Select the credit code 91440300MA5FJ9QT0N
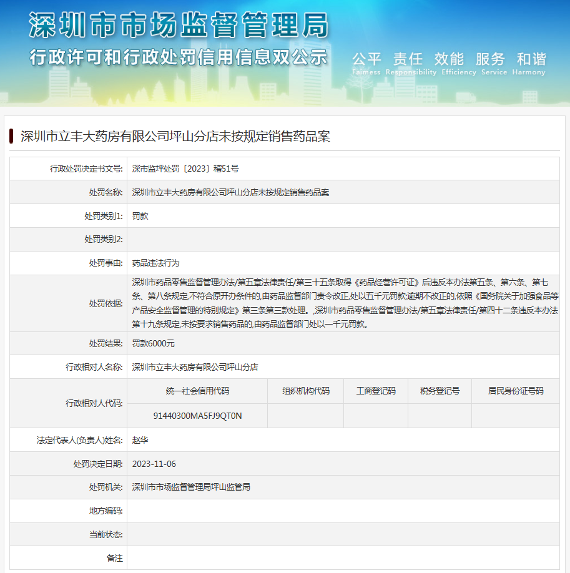This screenshot has height=573, width=570. 197,416
